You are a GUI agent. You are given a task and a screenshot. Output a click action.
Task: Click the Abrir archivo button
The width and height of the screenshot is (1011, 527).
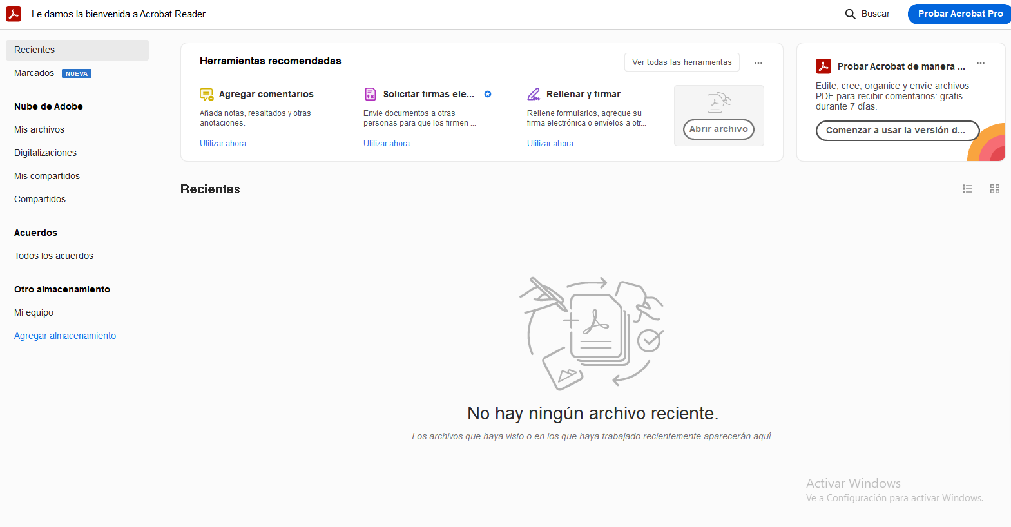coord(718,129)
